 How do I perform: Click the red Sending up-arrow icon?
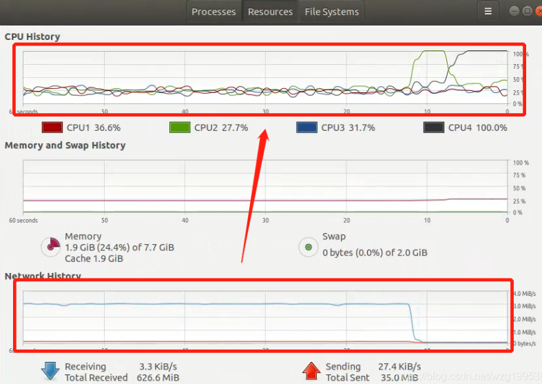coord(311,371)
